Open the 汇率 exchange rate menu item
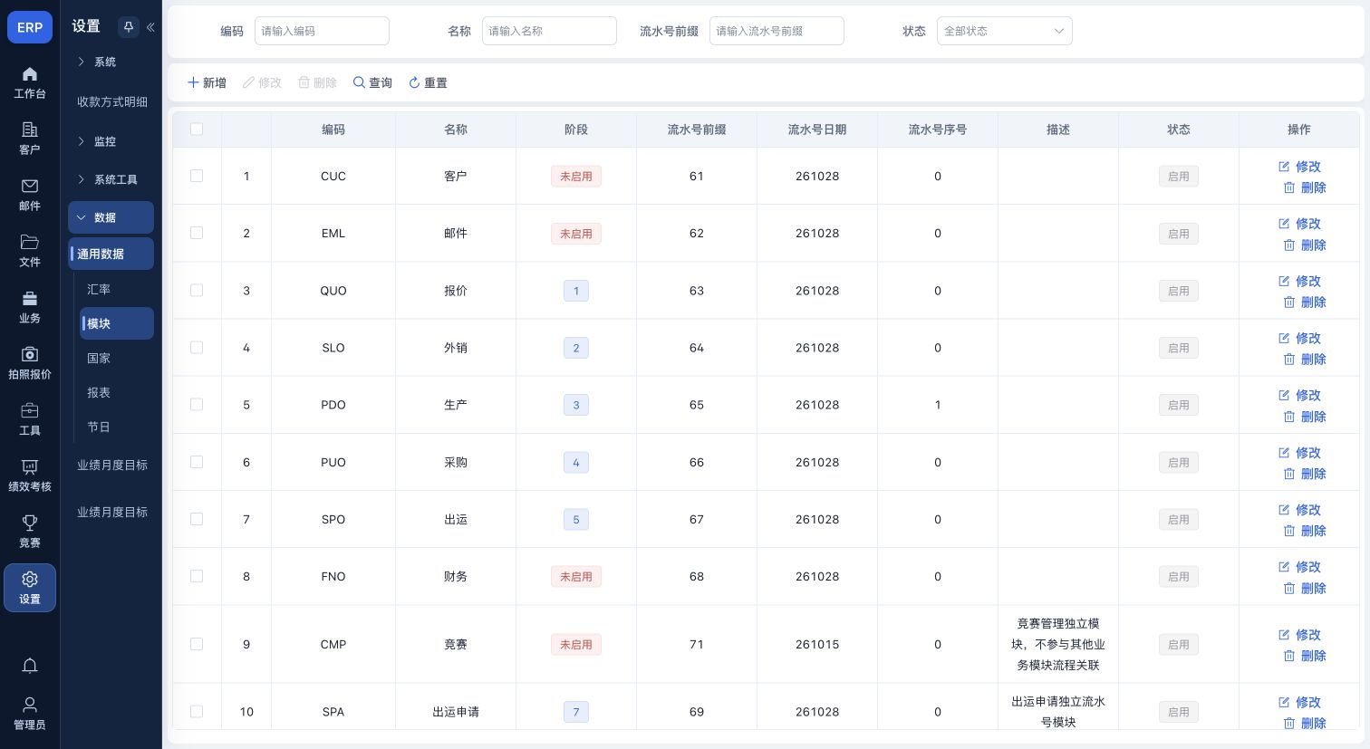This screenshot has height=749, width=1370. click(116, 289)
